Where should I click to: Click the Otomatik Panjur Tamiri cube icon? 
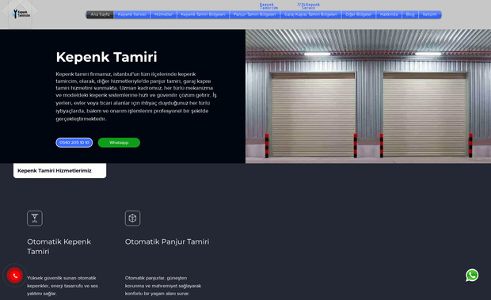coord(132,218)
